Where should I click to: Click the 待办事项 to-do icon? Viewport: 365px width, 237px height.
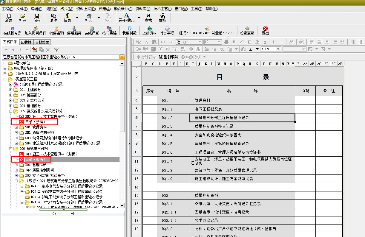click(167, 31)
